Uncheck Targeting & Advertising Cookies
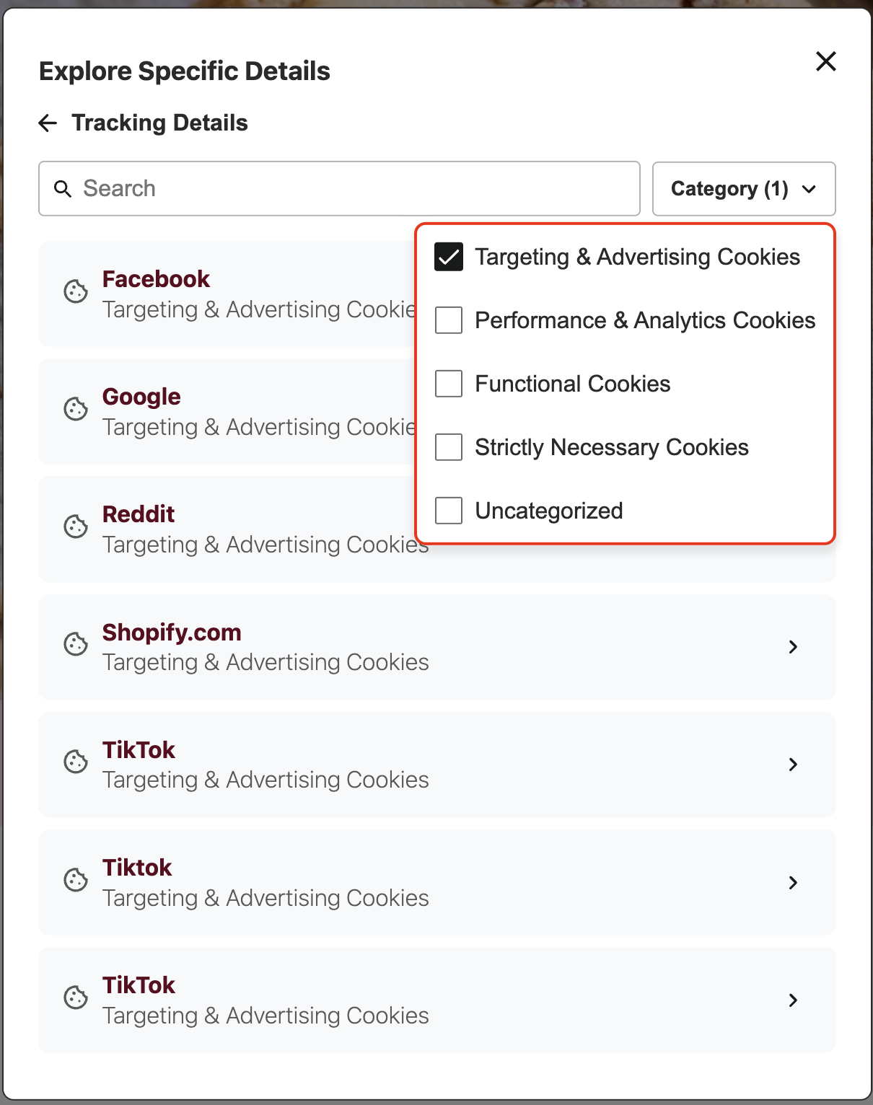The image size is (873, 1105). [448, 256]
